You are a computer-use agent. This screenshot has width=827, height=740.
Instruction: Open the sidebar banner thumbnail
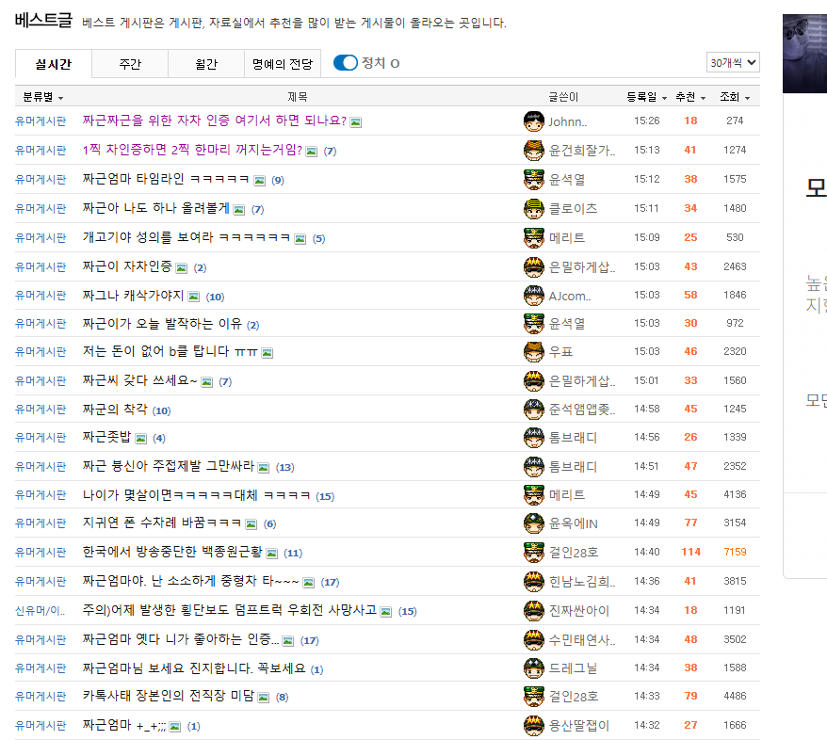click(x=804, y=54)
